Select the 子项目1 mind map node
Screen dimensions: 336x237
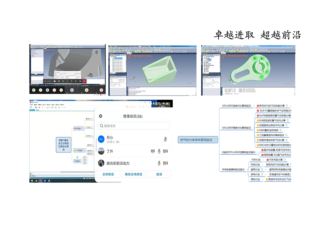(77, 128)
